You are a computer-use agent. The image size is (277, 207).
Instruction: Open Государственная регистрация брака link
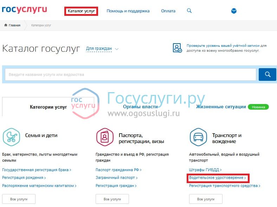click(x=37, y=170)
